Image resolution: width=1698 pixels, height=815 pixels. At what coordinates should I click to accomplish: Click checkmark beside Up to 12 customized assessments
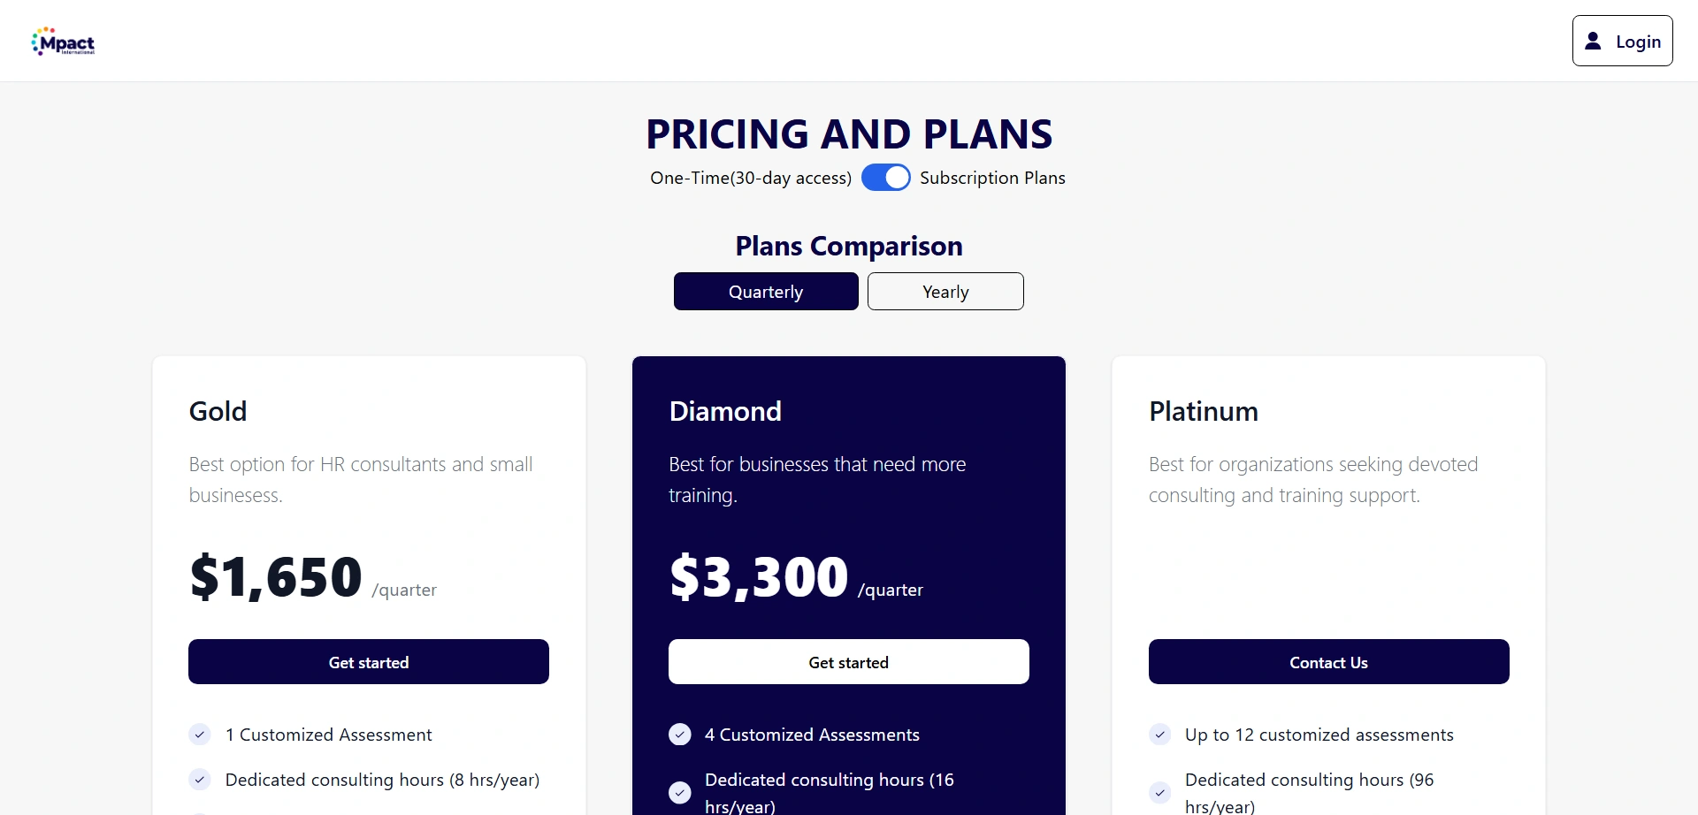[1159, 735]
